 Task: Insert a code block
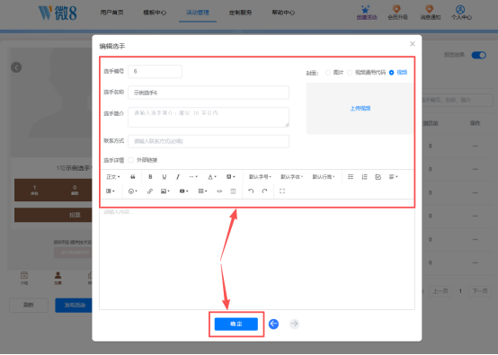(219, 191)
